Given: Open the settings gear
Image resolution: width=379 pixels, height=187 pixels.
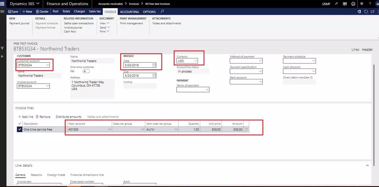Looking at the screenshot, I should [x=362, y=4].
